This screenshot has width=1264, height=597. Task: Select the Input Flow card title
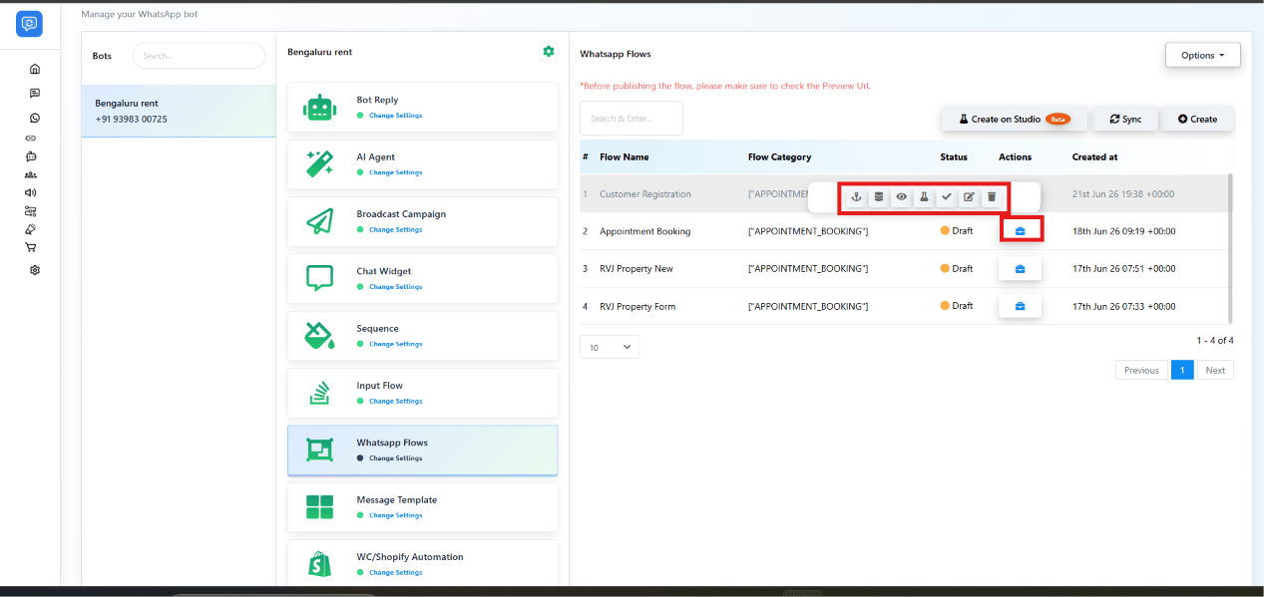pyautogui.click(x=380, y=386)
